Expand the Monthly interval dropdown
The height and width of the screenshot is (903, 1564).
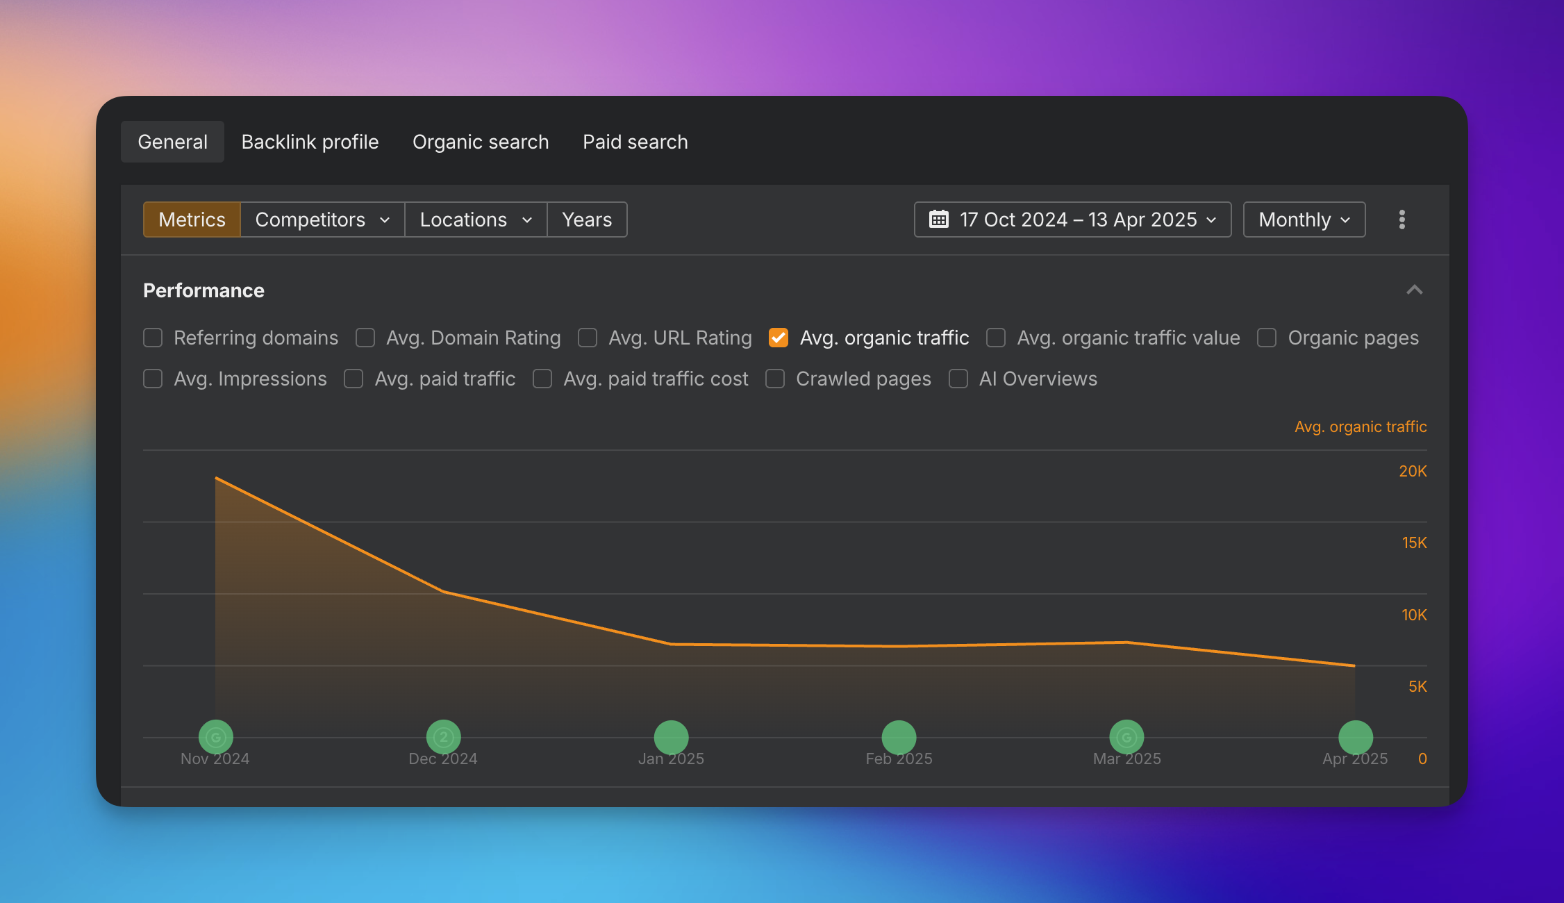coord(1304,219)
